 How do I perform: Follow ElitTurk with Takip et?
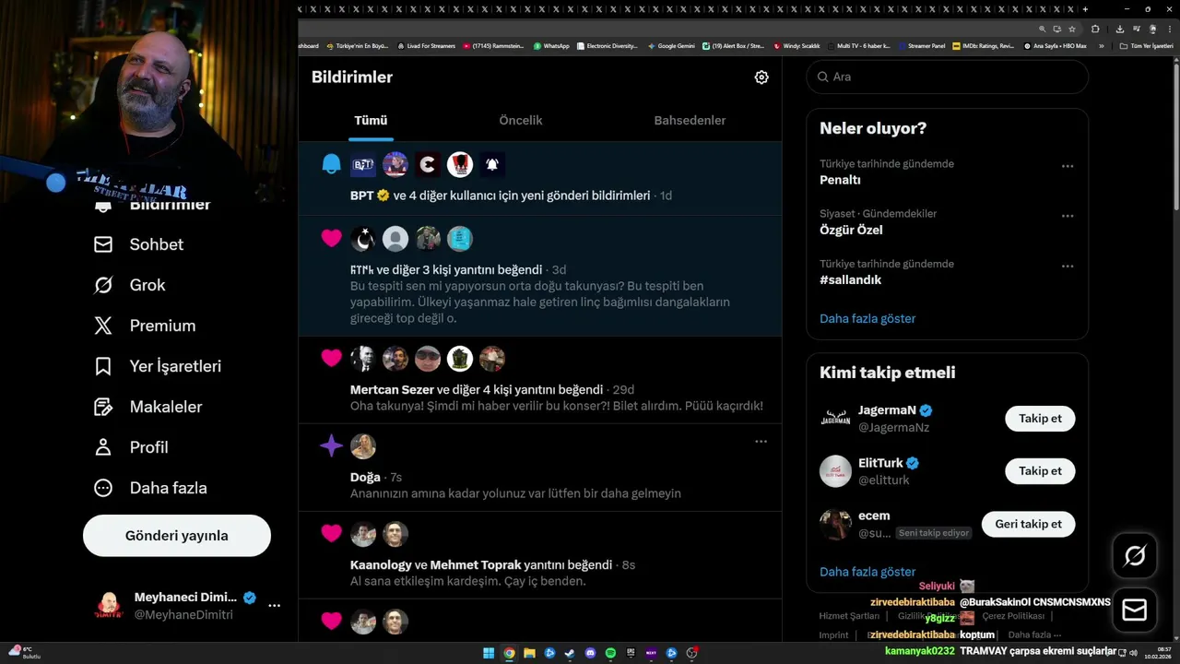1040,471
